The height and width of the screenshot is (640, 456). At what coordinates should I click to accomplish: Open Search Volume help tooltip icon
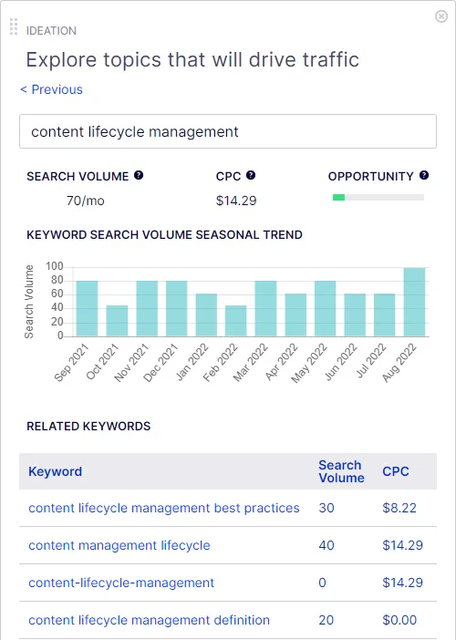pyautogui.click(x=139, y=176)
